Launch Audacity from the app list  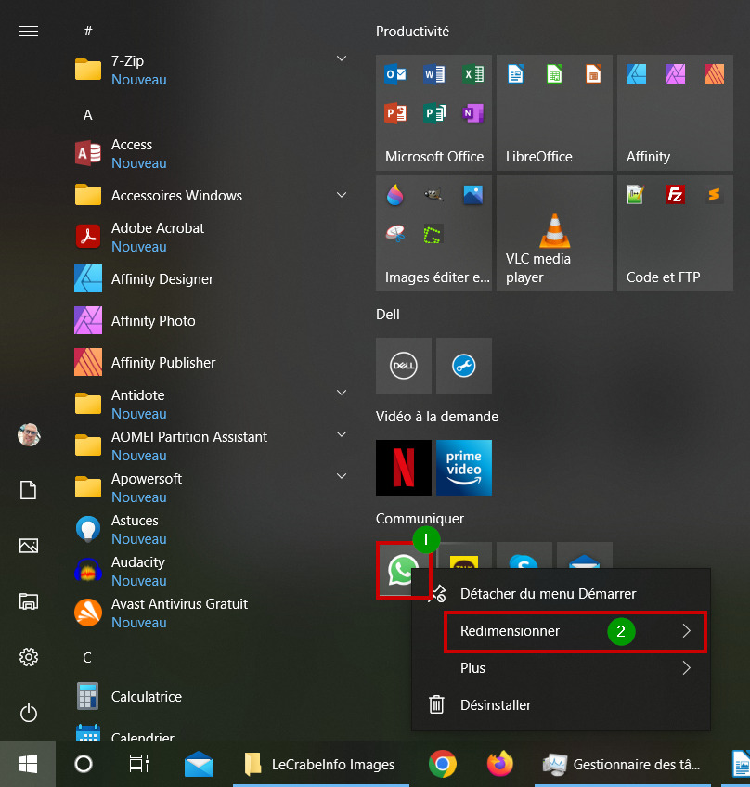[x=211, y=571]
